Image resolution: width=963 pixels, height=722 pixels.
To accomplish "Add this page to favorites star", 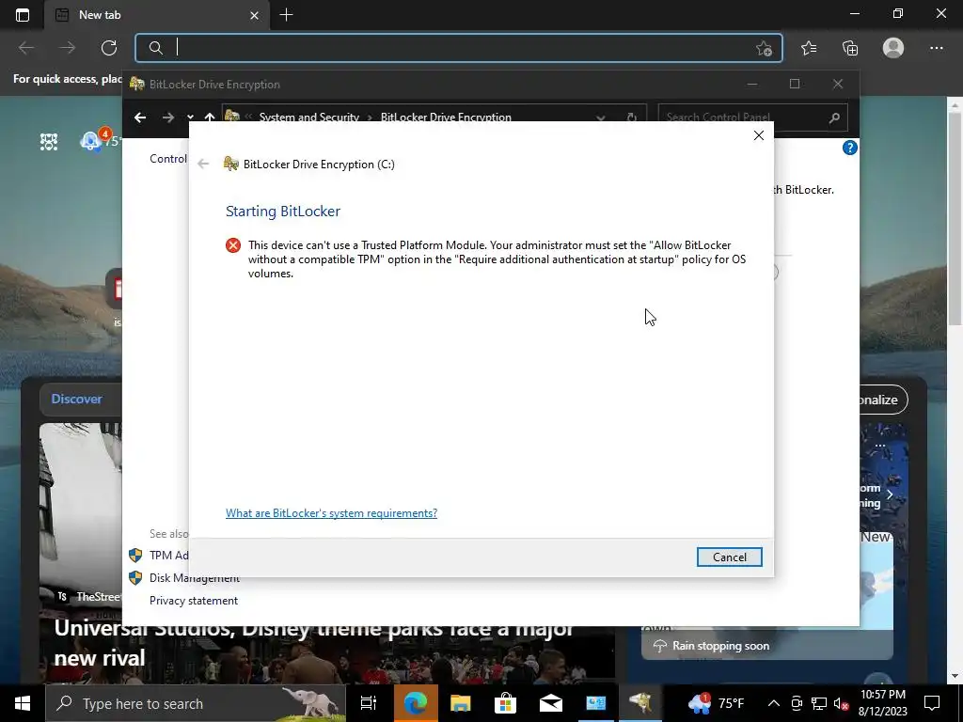I will [764, 48].
